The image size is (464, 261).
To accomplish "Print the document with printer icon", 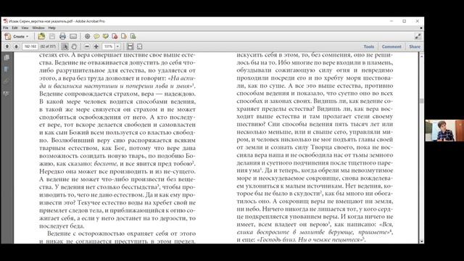I will click(x=62, y=36).
